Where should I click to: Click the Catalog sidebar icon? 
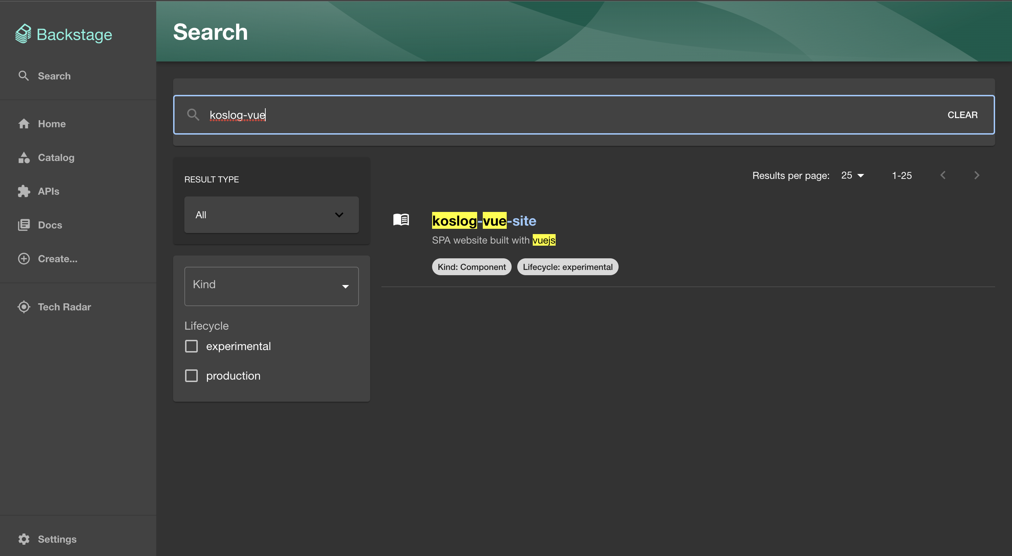coord(24,157)
